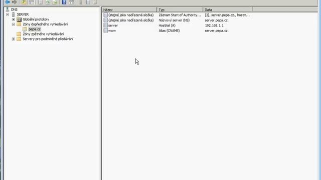Click the IP address 192.168.1.1
Image resolution: width=321 pixels, height=180 pixels.
pyautogui.click(x=214, y=25)
